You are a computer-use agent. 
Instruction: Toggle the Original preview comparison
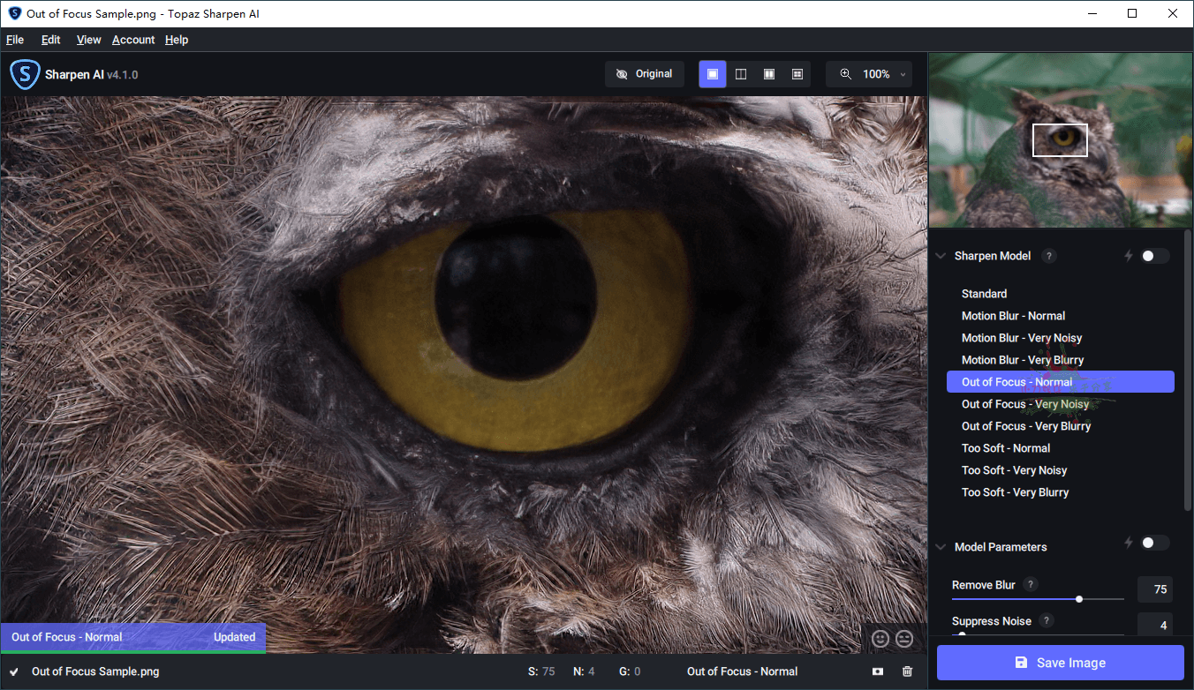click(x=645, y=74)
